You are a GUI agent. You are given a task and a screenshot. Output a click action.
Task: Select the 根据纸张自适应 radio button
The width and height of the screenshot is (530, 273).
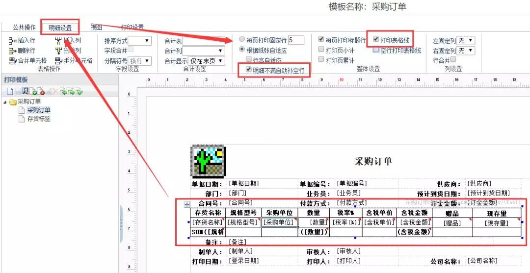click(x=242, y=50)
